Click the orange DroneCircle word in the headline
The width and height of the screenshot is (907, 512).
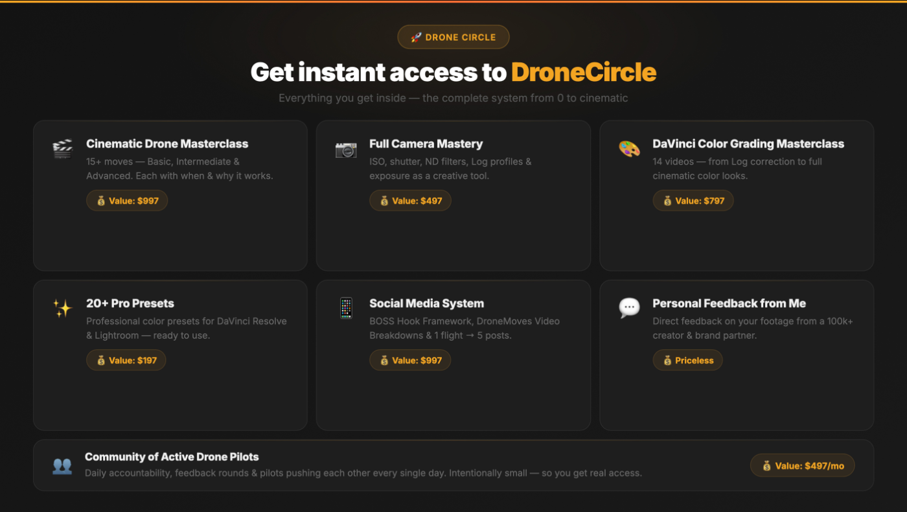[584, 72]
